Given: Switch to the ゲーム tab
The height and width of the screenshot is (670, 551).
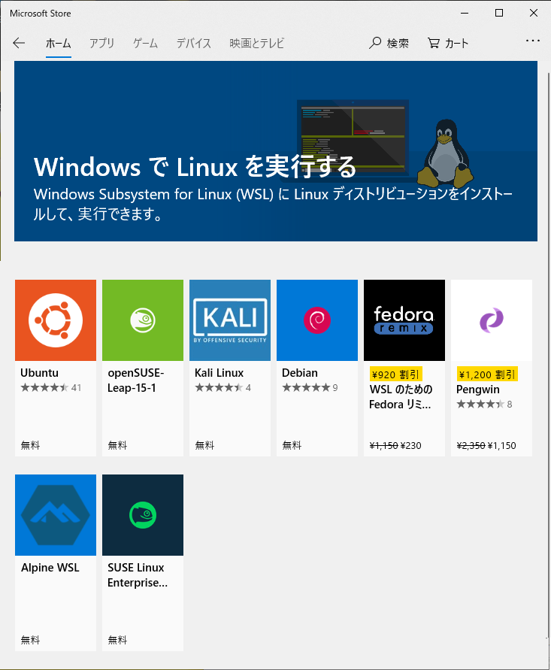Looking at the screenshot, I should (x=145, y=43).
